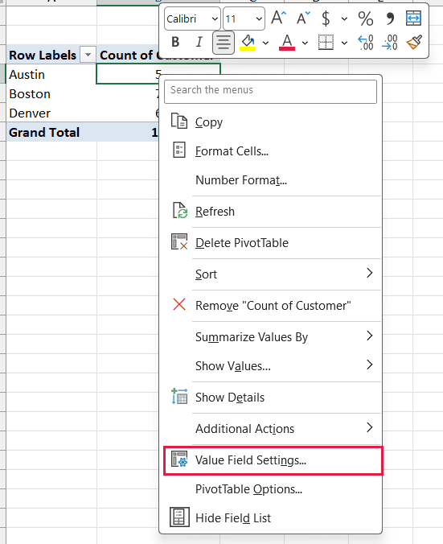Image resolution: width=443 pixels, height=544 pixels.
Task: Click the Search the menus field
Action: pyautogui.click(x=270, y=92)
